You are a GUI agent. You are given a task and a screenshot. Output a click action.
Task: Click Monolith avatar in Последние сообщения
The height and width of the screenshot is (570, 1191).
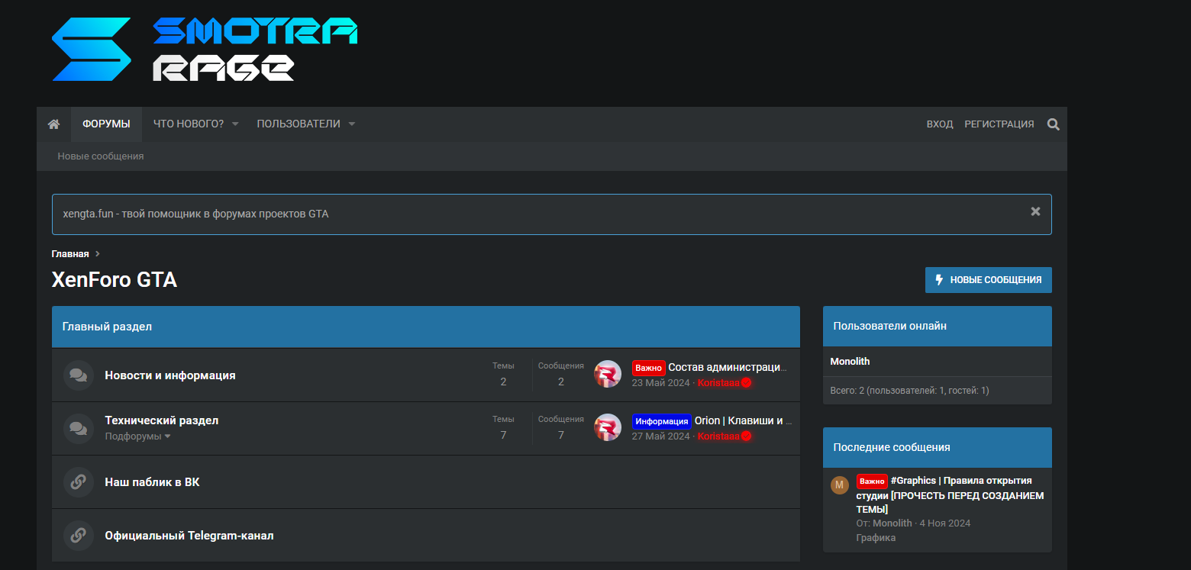coord(840,485)
